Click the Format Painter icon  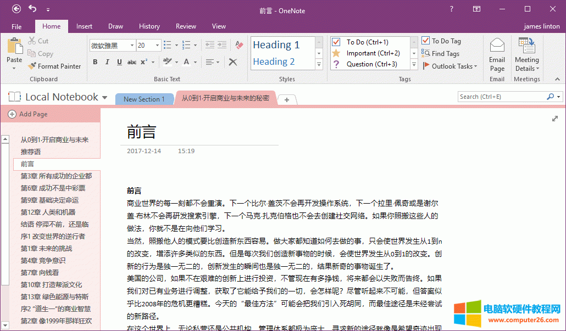tap(32, 66)
